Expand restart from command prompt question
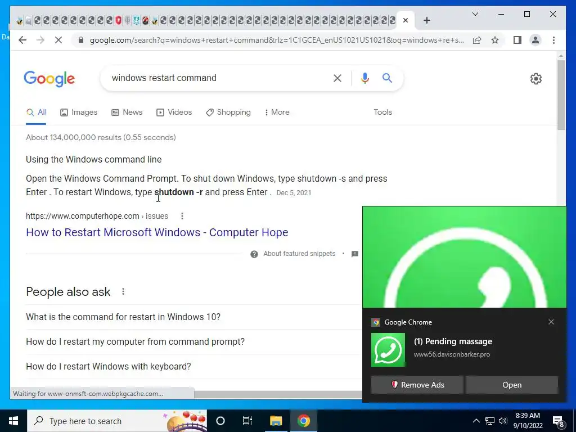 pos(193,341)
